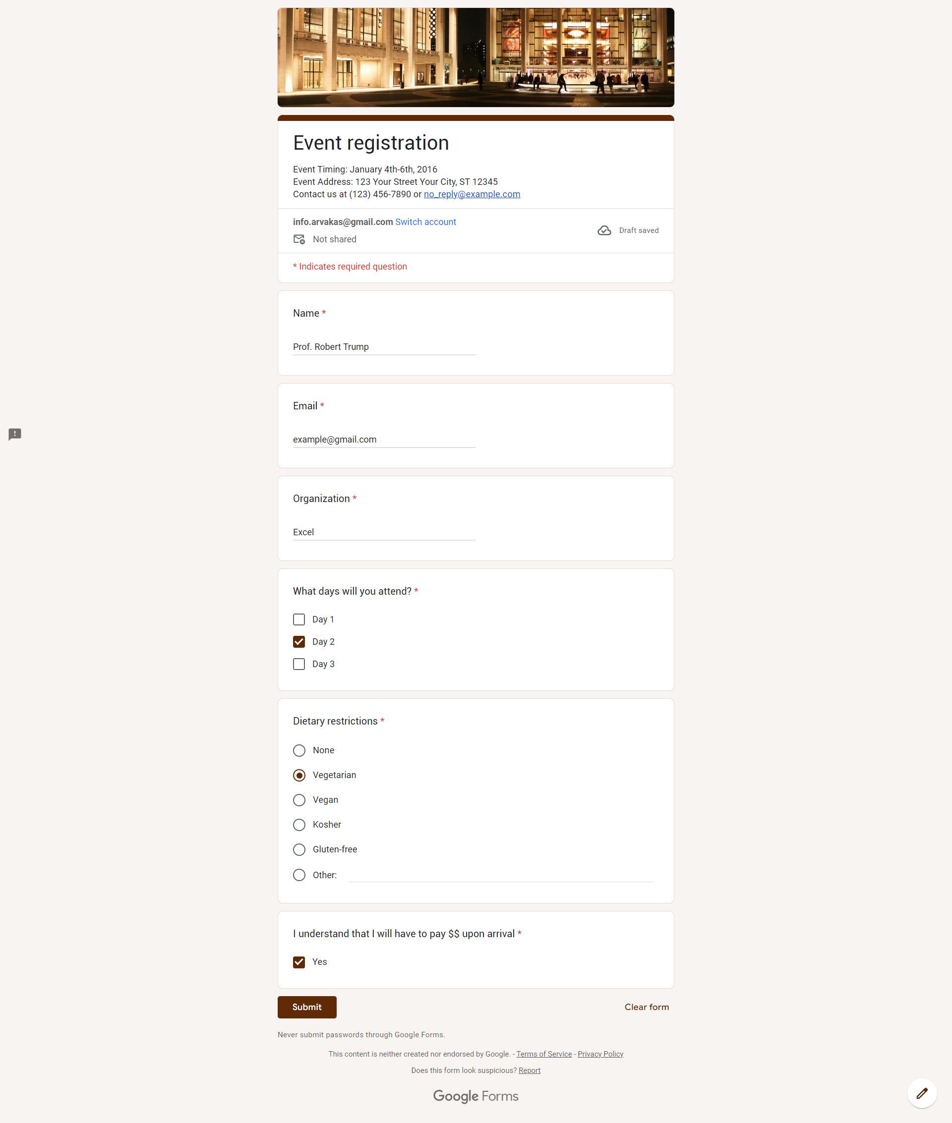The height and width of the screenshot is (1123, 952).
Task: Select the Other dietary radio button
Action: (299, 875)
